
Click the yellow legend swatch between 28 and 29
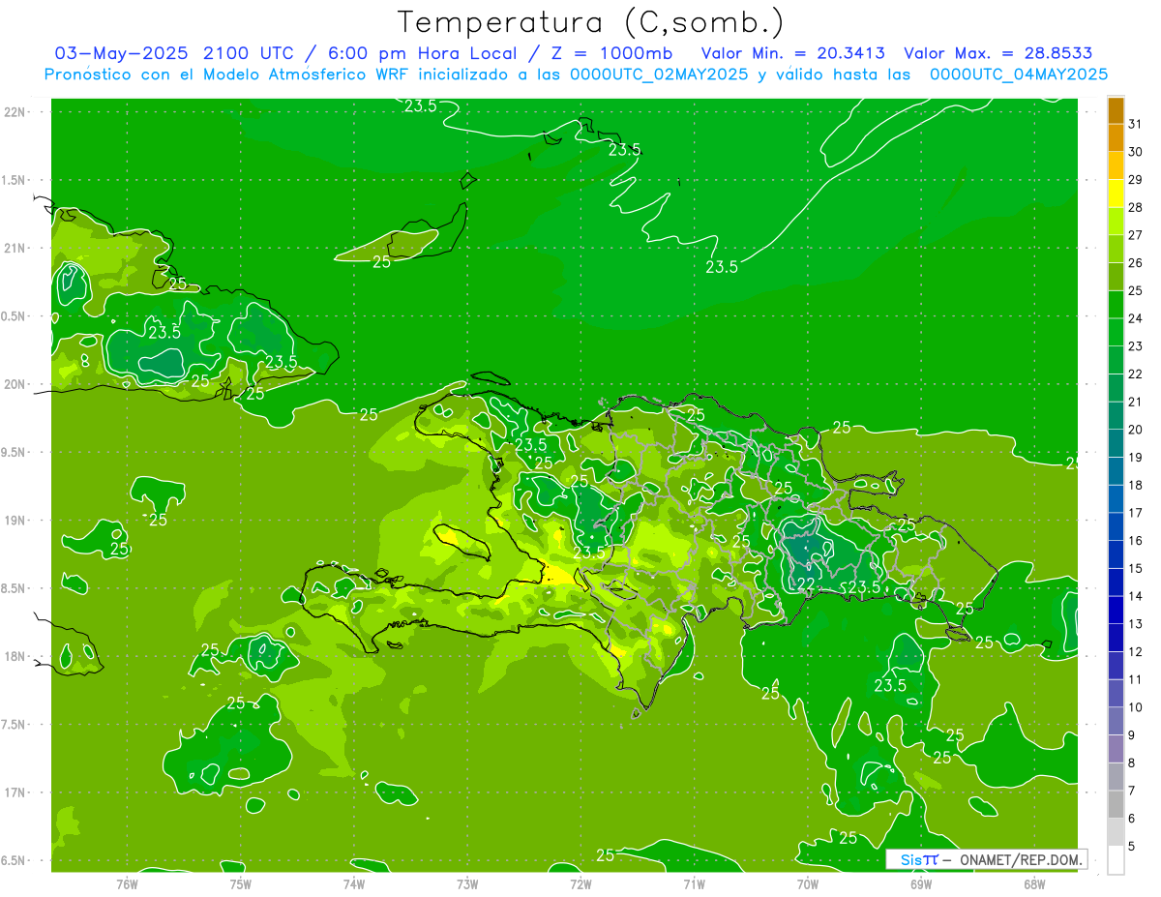[1116, 194]
